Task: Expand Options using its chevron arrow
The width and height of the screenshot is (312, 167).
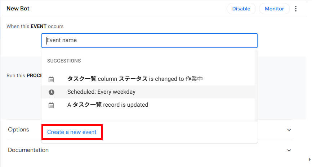Action: tap(289, 130)
